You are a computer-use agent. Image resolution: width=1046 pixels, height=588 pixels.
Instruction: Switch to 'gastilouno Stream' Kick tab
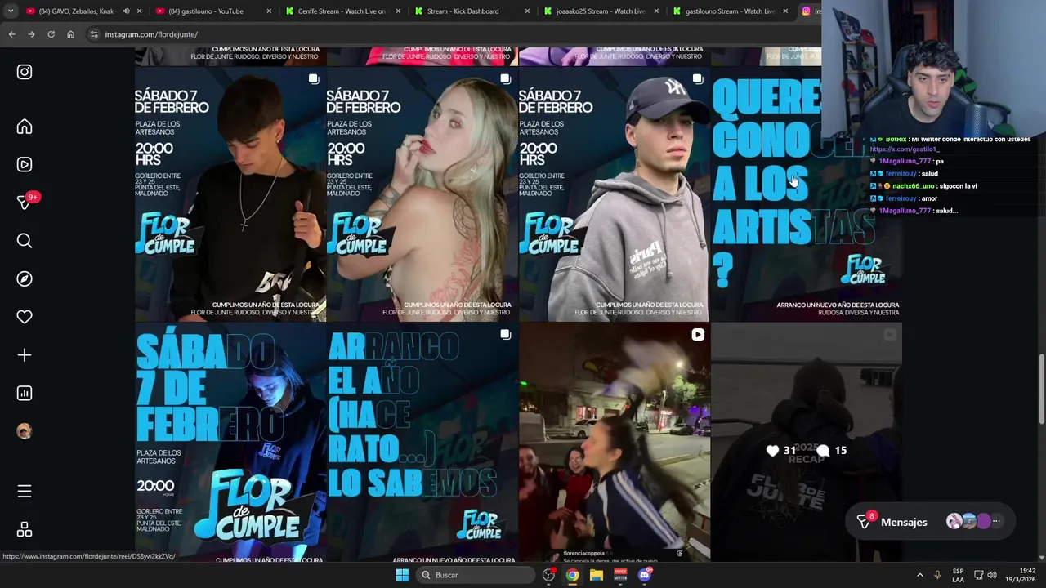(x=729, y=11)
